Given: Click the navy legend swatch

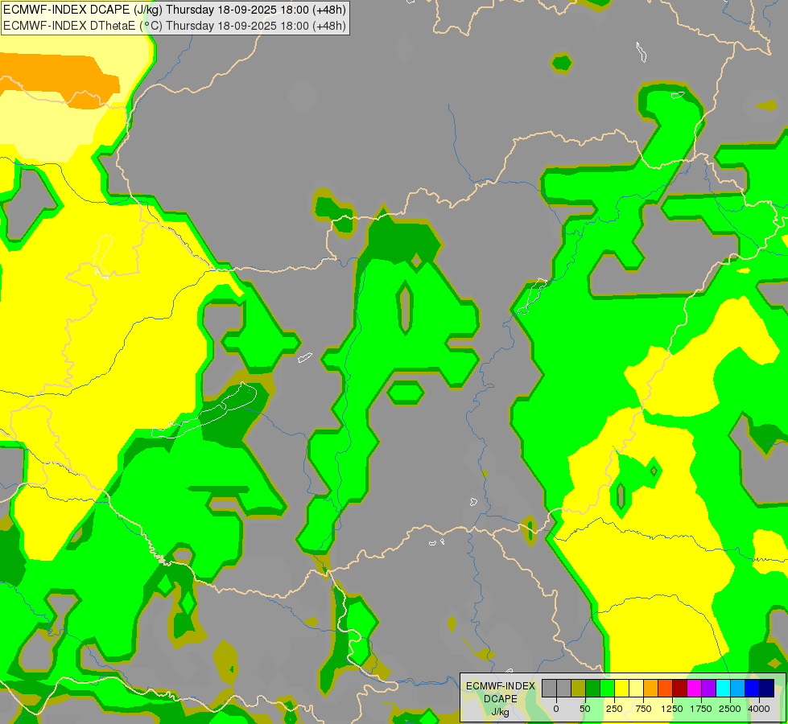Looking at the screenshot, I should (767, 689).
